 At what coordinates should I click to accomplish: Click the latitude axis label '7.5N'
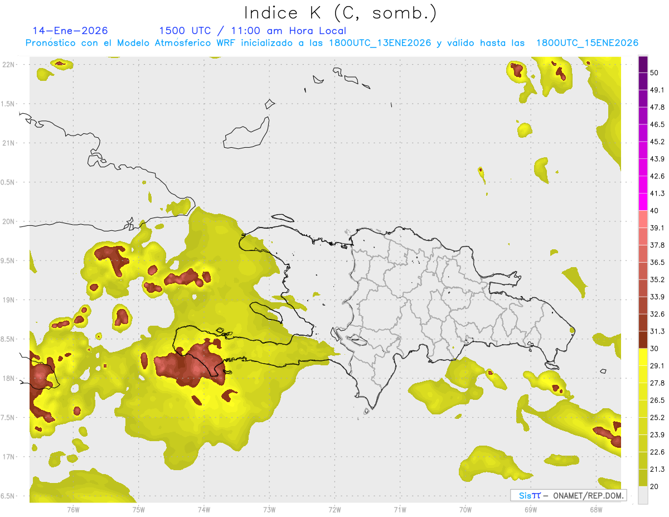pyautogui.click(x=8, y=418)
